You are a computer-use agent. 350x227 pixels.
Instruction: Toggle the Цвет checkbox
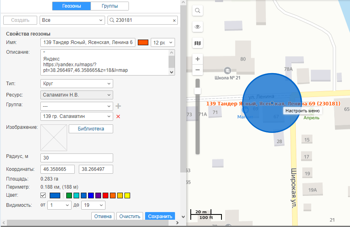(44, 195)
